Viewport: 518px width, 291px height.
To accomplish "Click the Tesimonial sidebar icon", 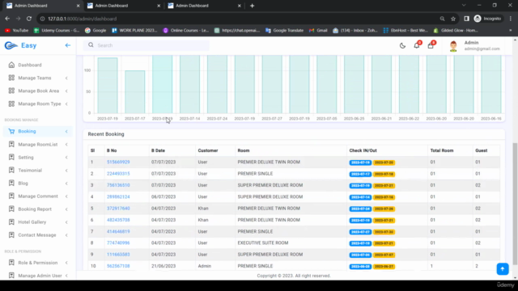I will (x=11, y=171).
